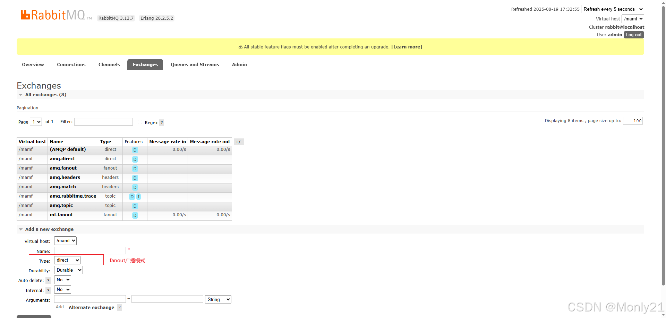Screen dimensions: 666x318
Task: Click the D feature badge for mt.fanout
Action: click(135, 215)
